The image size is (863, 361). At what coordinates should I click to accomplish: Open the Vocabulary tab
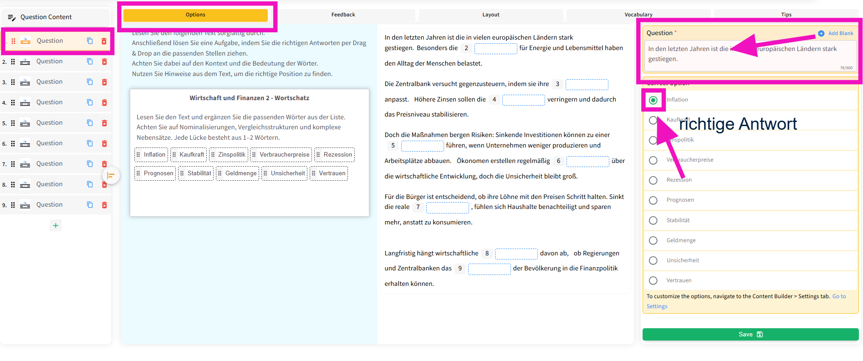(x=638, y=15)
